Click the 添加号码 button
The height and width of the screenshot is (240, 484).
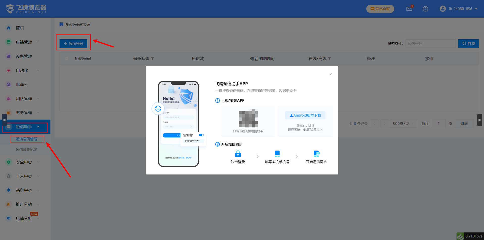click(x=73, y=44)
